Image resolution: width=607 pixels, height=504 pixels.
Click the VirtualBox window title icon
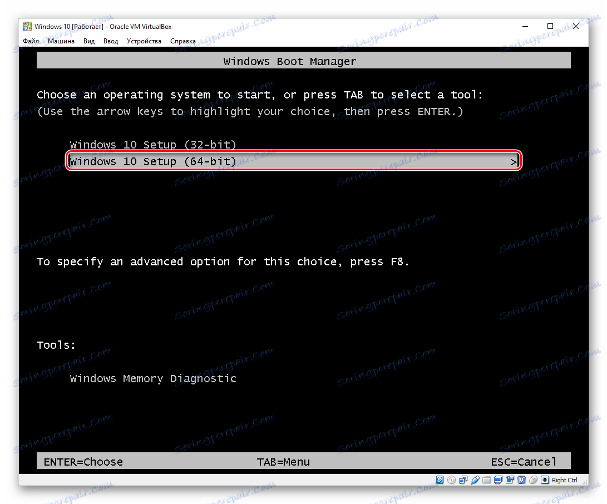coord(27,26)
